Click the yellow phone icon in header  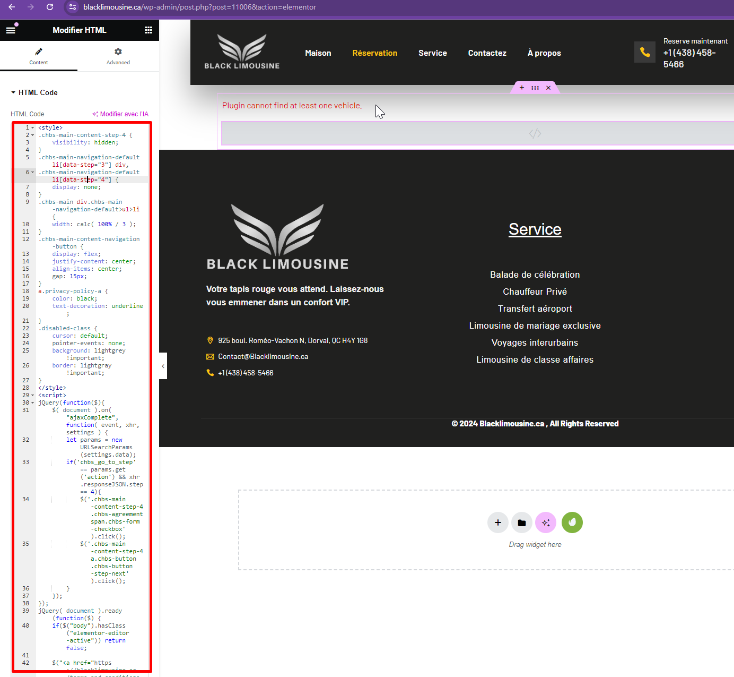tap(645, 52)
